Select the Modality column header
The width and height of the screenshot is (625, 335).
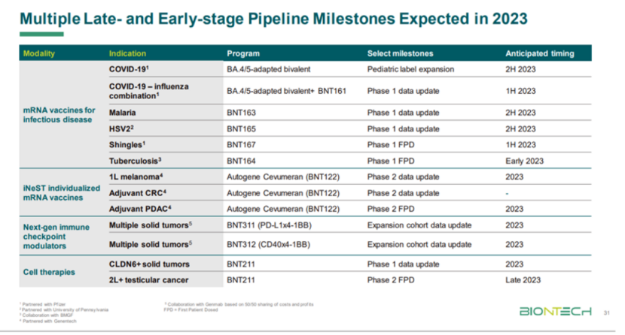(38, 53)
